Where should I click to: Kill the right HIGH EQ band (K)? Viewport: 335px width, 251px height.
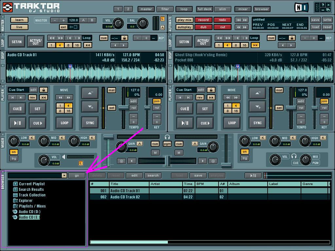323,138
